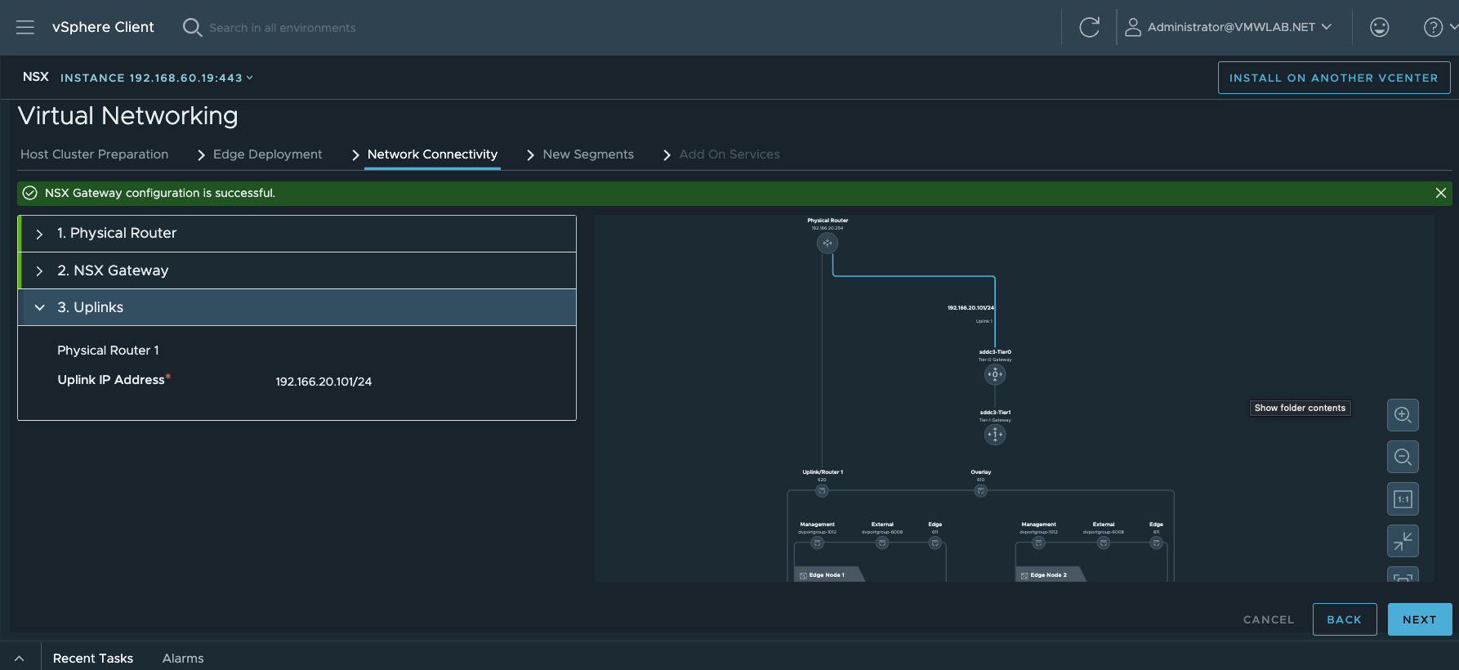Dismiss the NSX Gateway success banner

click(1441, 193)
